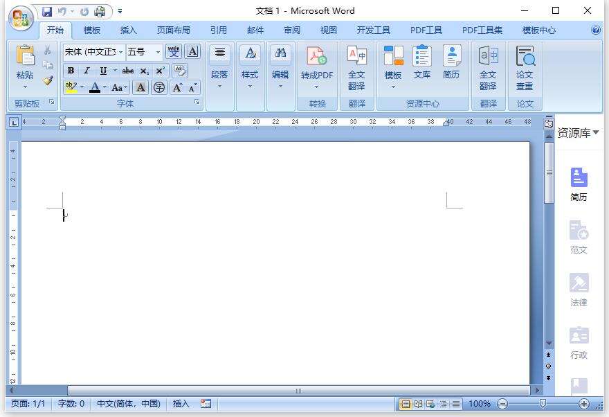Open the PDF工具集 tab

pos(482,30)
